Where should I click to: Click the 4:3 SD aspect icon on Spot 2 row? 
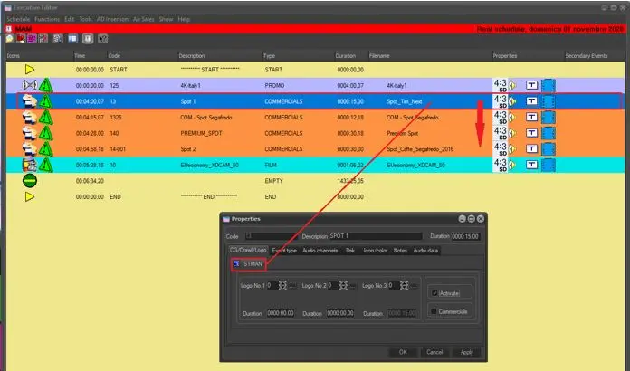click(x=500, y=148)
